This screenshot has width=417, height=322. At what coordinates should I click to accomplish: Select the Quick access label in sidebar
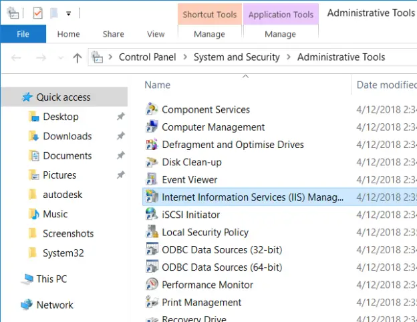coord(63,97)
